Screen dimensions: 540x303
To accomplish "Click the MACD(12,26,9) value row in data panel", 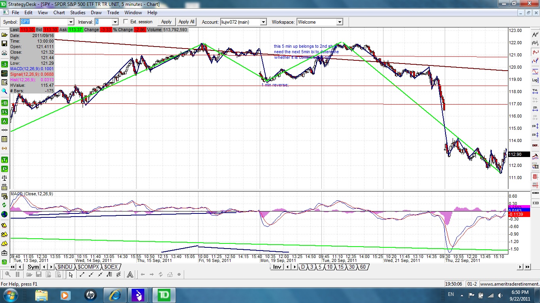I will coord(32,69).
